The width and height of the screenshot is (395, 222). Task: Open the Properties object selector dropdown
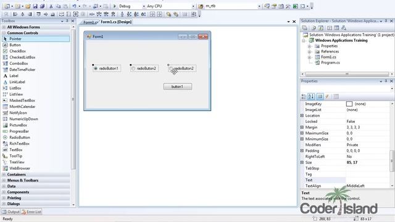[392, 89]
